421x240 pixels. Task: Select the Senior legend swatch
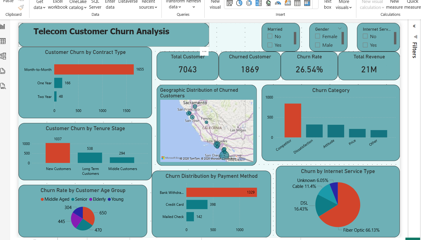click(72, 199)
